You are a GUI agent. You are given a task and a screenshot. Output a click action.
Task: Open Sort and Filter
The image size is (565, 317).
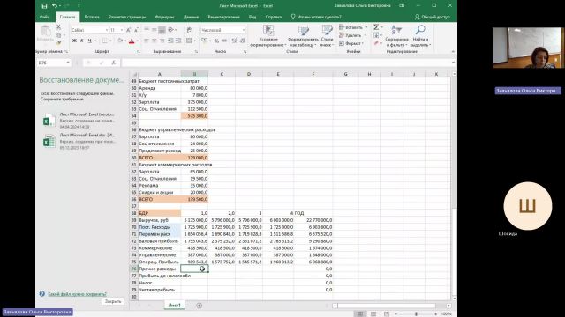pos(396,36)
